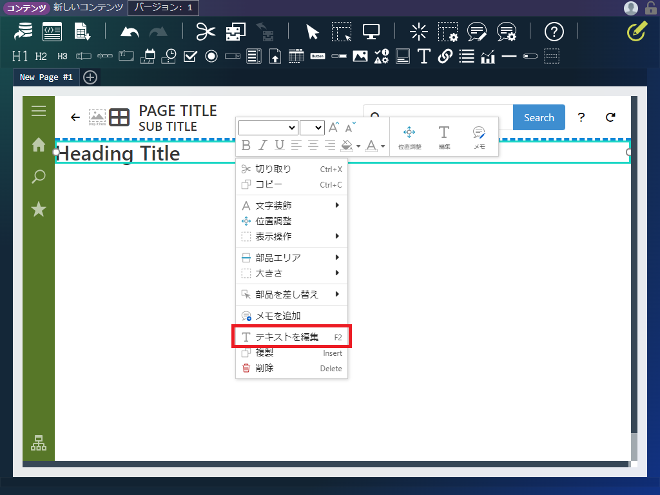Insert an H3 heading component
The height and width of the screenshot is (495, 660).
63,56
